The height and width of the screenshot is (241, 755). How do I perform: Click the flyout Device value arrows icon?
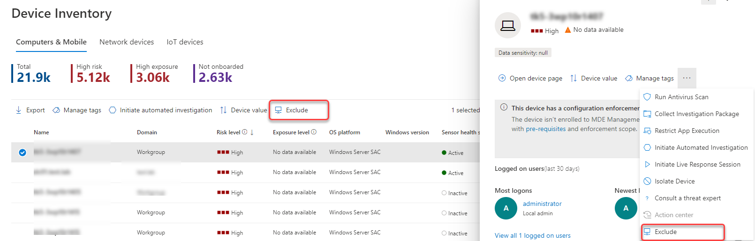[x=574, y=78]
